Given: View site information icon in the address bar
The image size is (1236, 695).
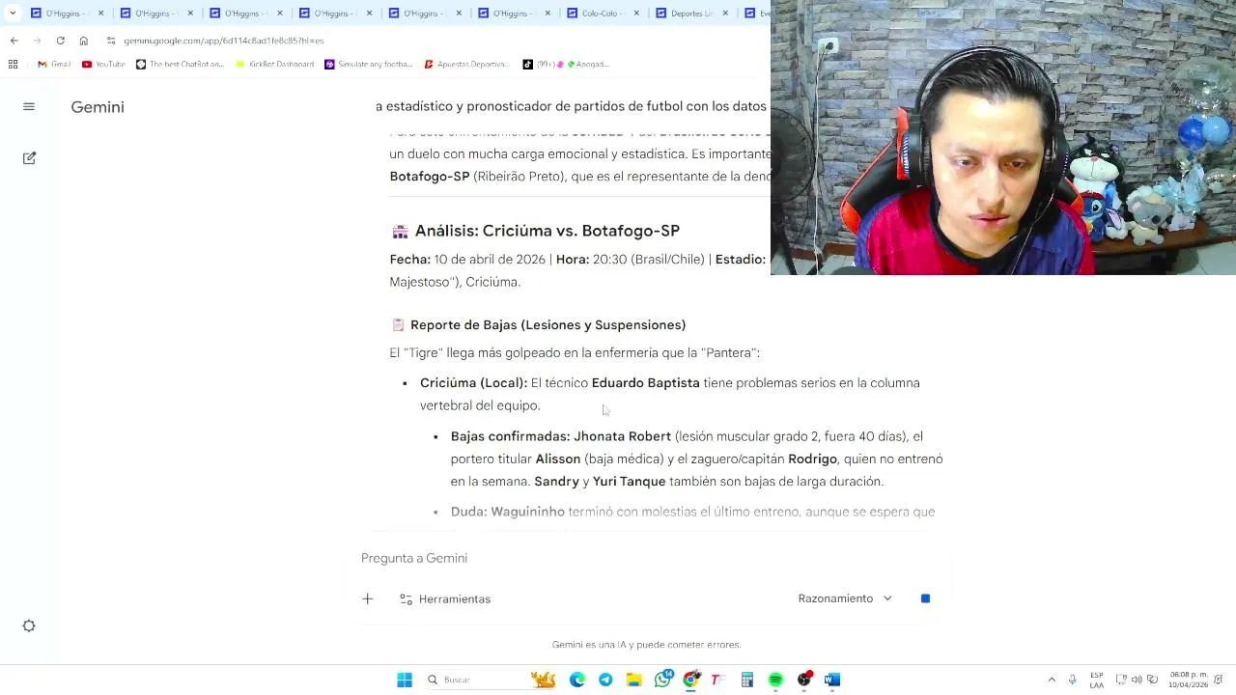Looking at the screenshot, I should [x=111, y=41].
